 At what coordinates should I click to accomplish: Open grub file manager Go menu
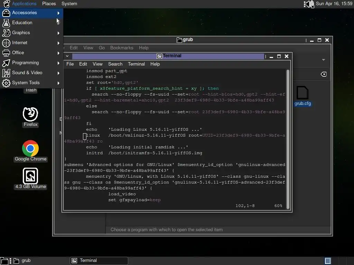tap(102, 48)
